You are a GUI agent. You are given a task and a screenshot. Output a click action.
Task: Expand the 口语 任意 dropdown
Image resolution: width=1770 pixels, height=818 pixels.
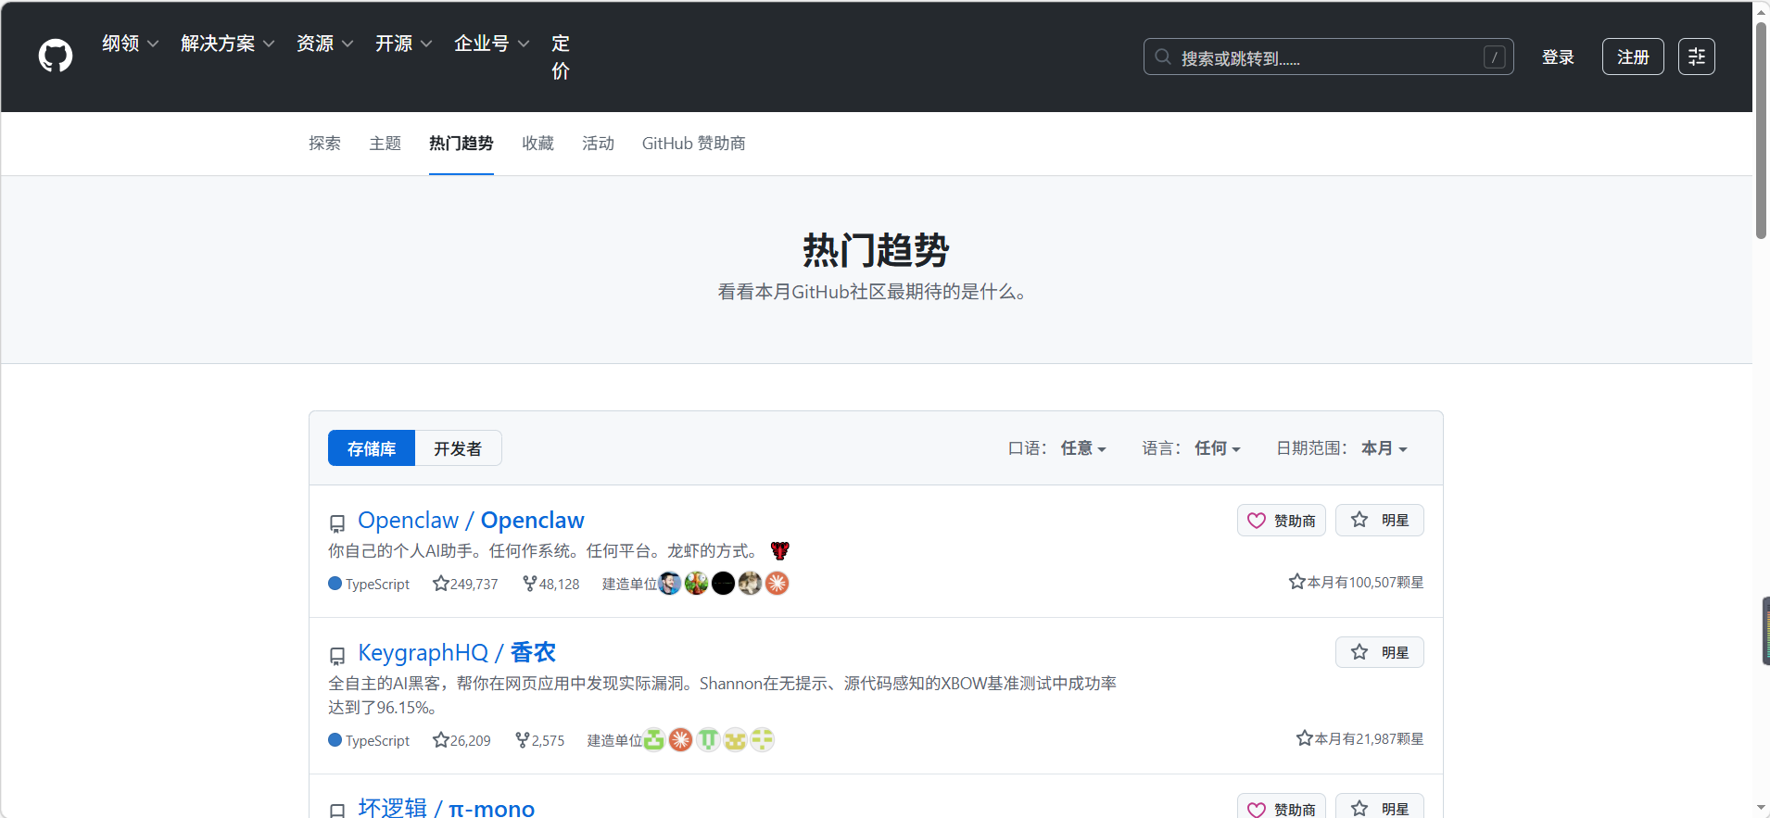pos(1082,448)
